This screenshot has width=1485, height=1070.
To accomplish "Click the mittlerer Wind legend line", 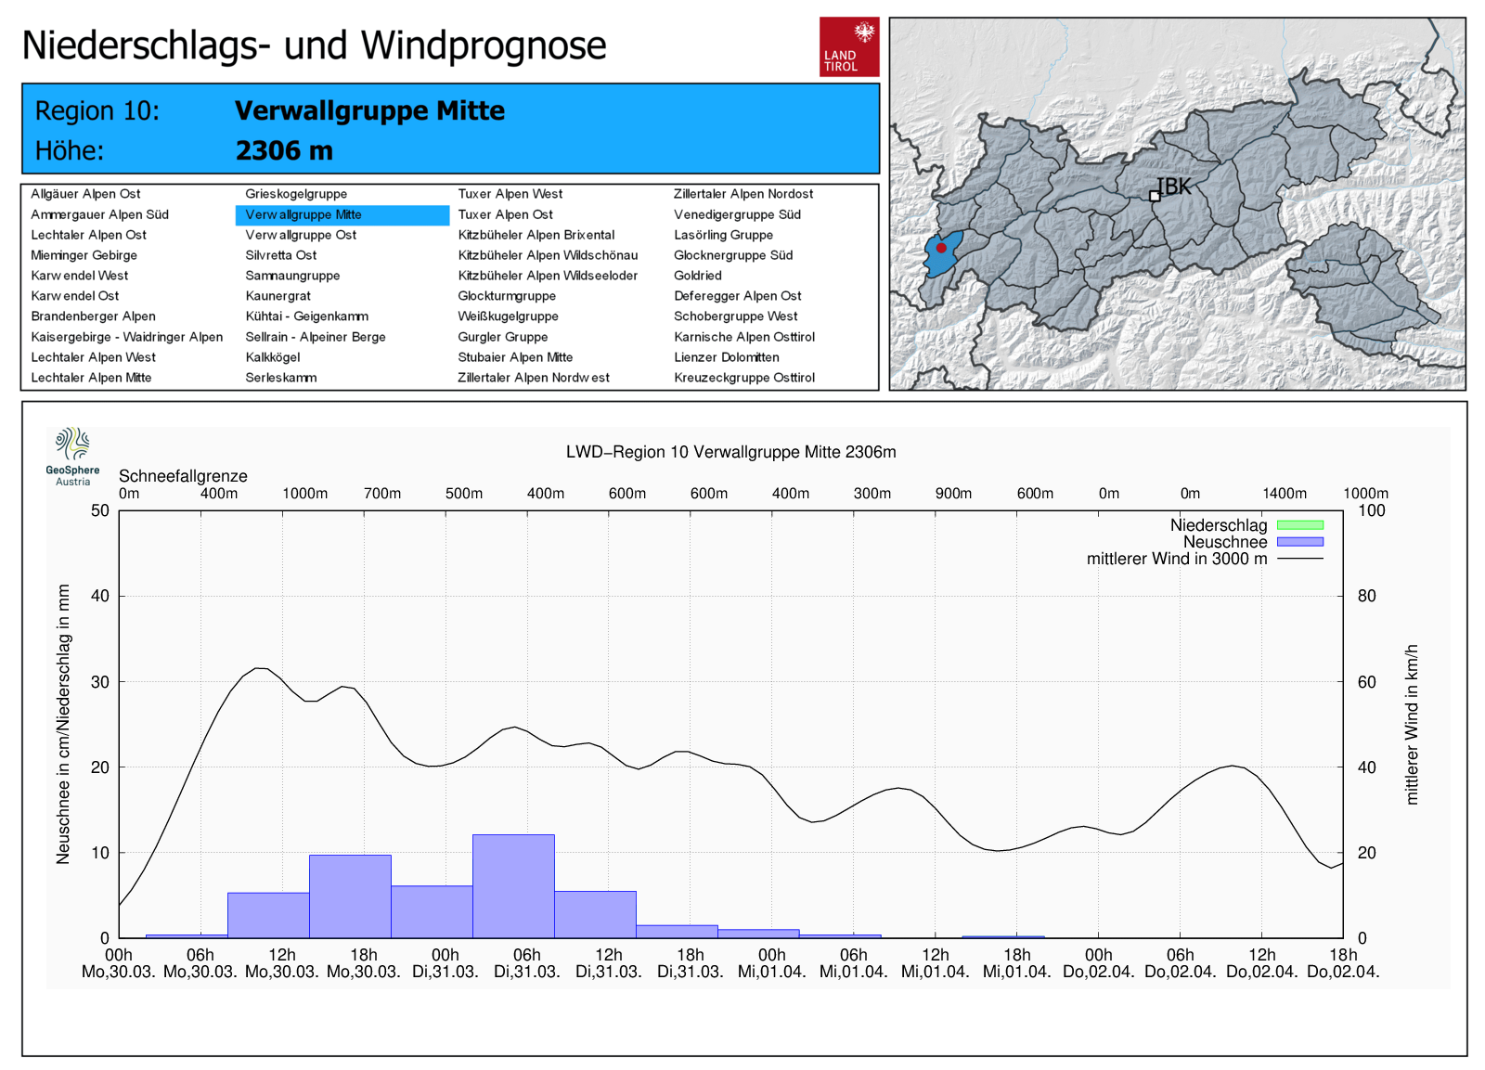I will point(1299,559).
